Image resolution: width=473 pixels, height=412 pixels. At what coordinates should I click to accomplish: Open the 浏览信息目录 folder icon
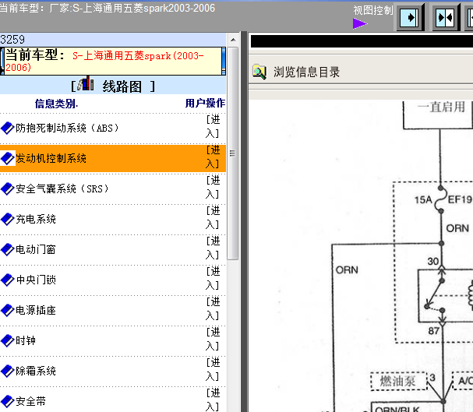[259, 72]
